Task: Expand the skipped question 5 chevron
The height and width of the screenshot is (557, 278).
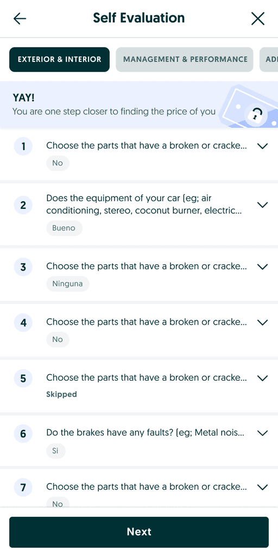Action: click(262, 378)
